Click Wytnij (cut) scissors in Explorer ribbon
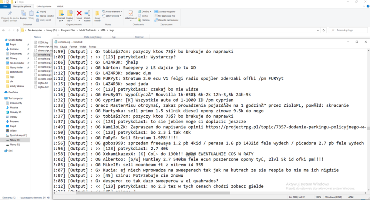The image size is (370, 200). click(41, 11)
